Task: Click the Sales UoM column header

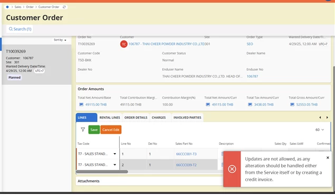Action: [296, 144]
